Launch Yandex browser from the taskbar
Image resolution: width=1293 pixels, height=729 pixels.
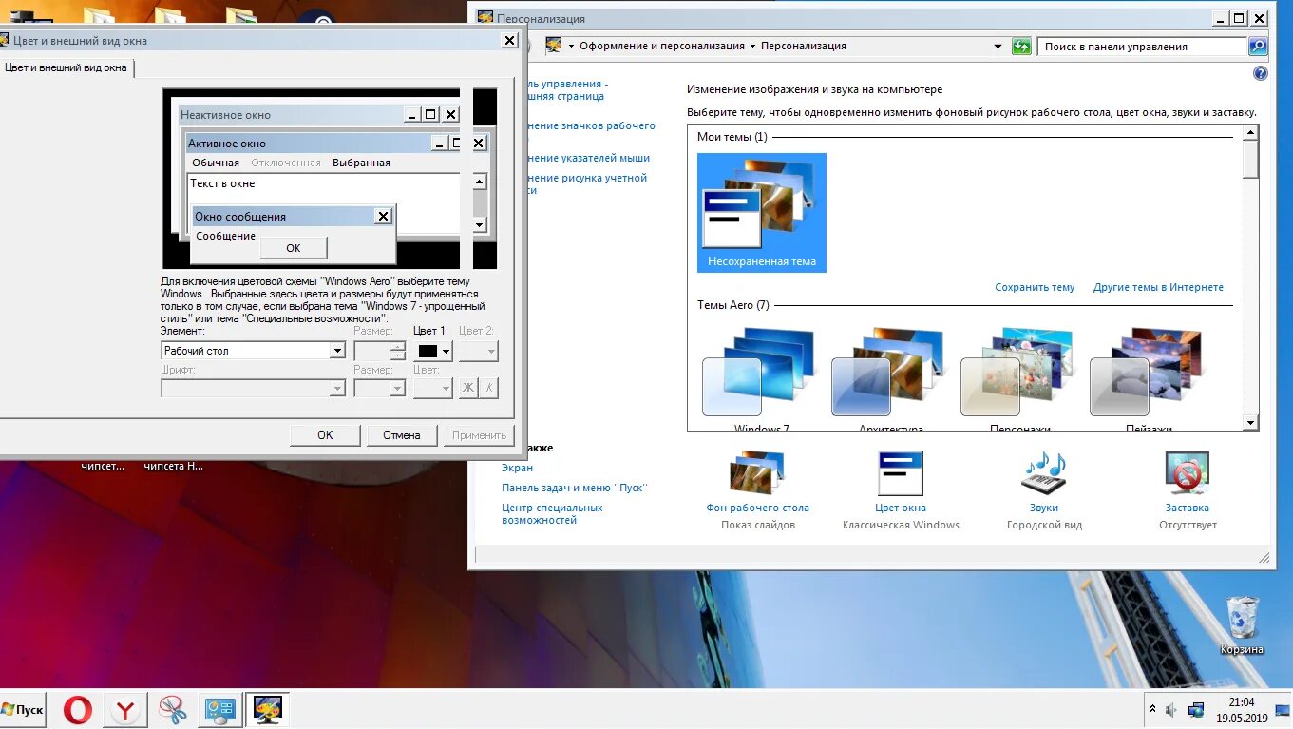tap(125, 710)
